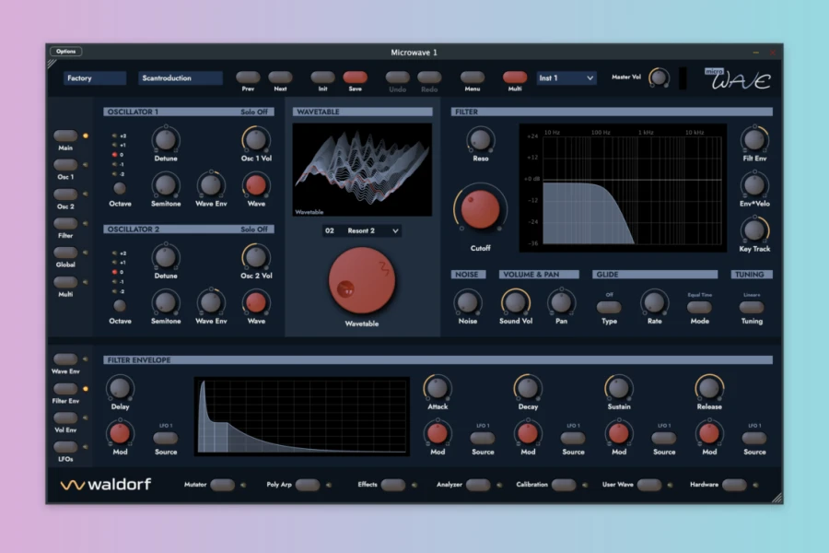Click Oscillator 1 Semitone knob
Viewport: 829px width, 553px height.
point(166,184)
